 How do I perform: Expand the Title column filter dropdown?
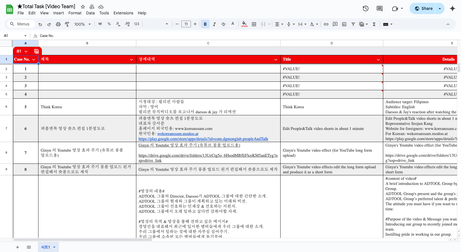[x=378, y=59]
